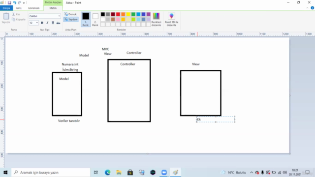Open Paint 3D ile düzenle
Image resolution: width=315 pixels, height=177 pixels.
coord(171,19)
